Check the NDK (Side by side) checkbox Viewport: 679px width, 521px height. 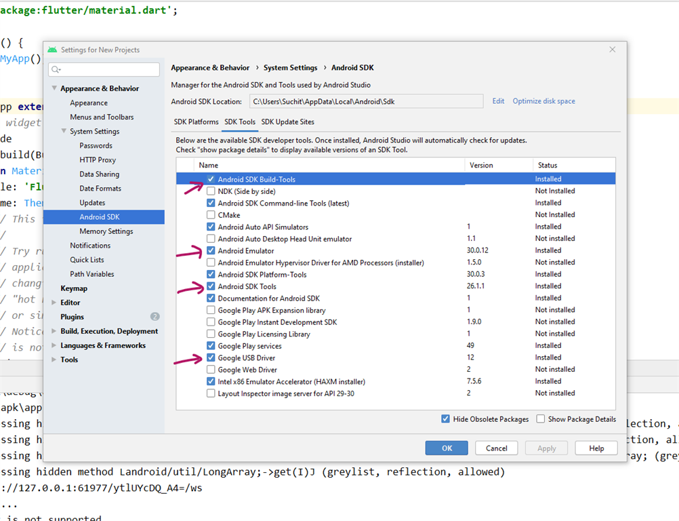pyautogui.click(x=211, y=191)
